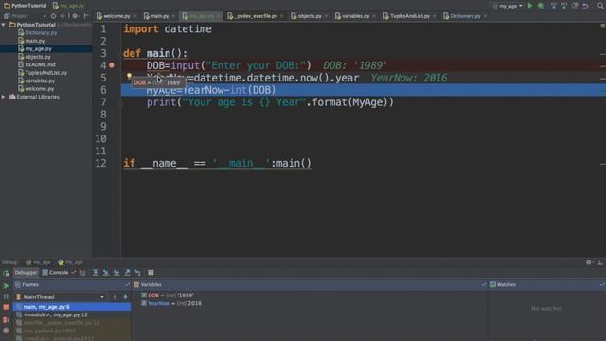Pause the program in the debug sidebar
606x341 pixels.
pyautogui.click(x=6, y=296)
